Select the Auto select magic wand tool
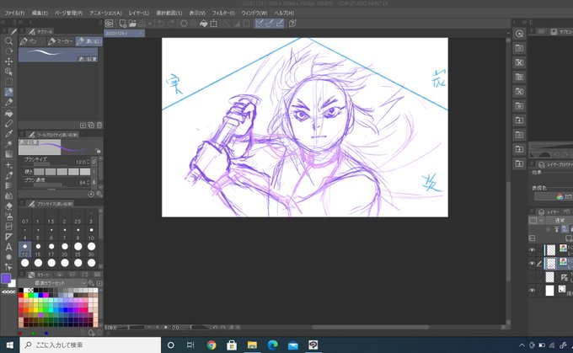Viewport: 573px width, 353px height. coord(8,143)
